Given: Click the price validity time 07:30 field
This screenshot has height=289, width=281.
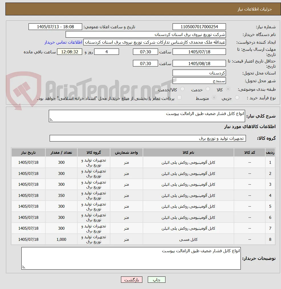Looking at the screenshot, I should (x=145, y=63).
